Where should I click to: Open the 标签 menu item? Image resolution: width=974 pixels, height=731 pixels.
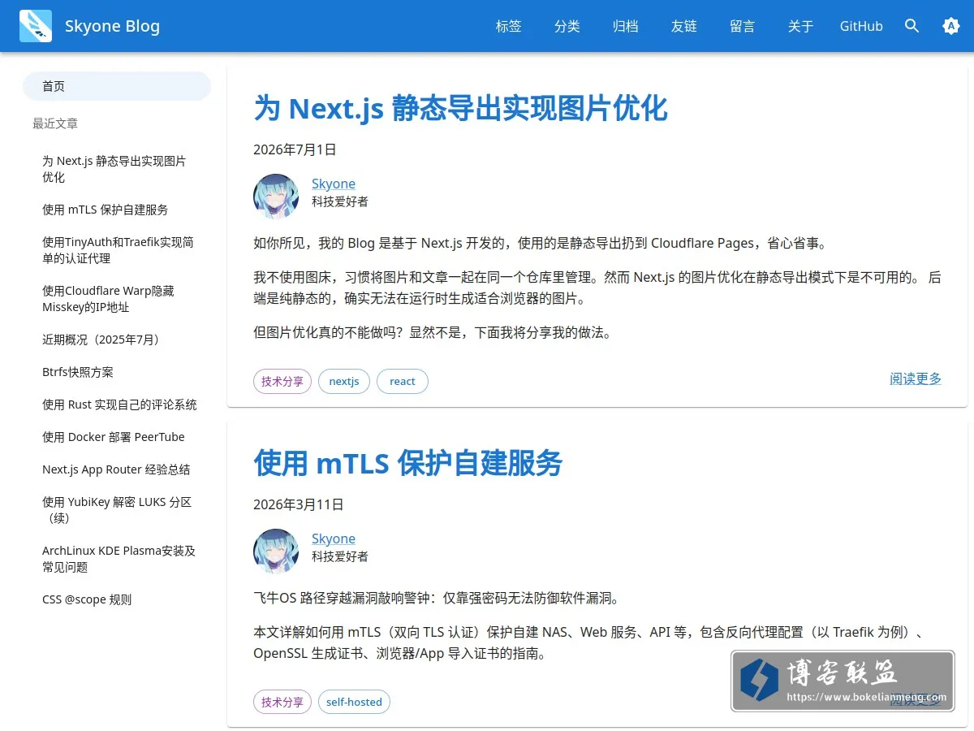(509, 26)
